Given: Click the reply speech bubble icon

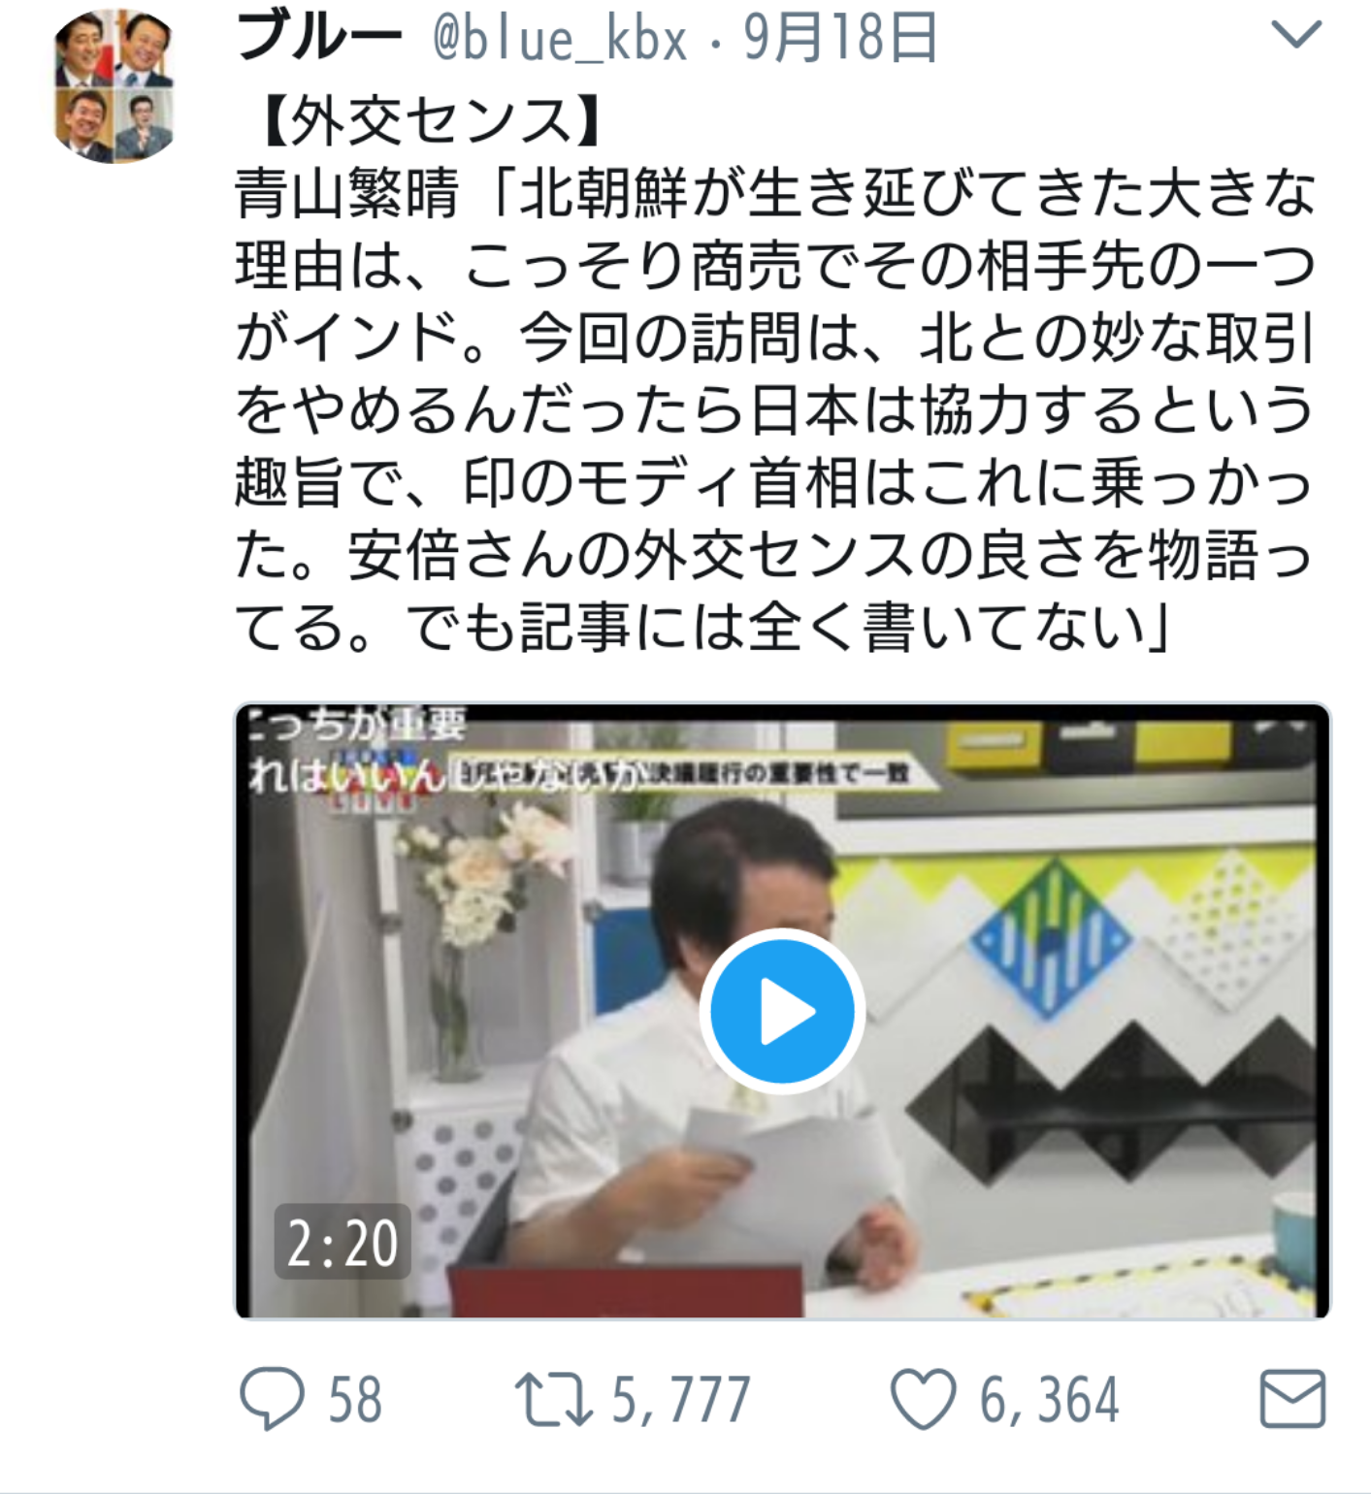Looking at the screenshot, I should tap(272, 1399).
